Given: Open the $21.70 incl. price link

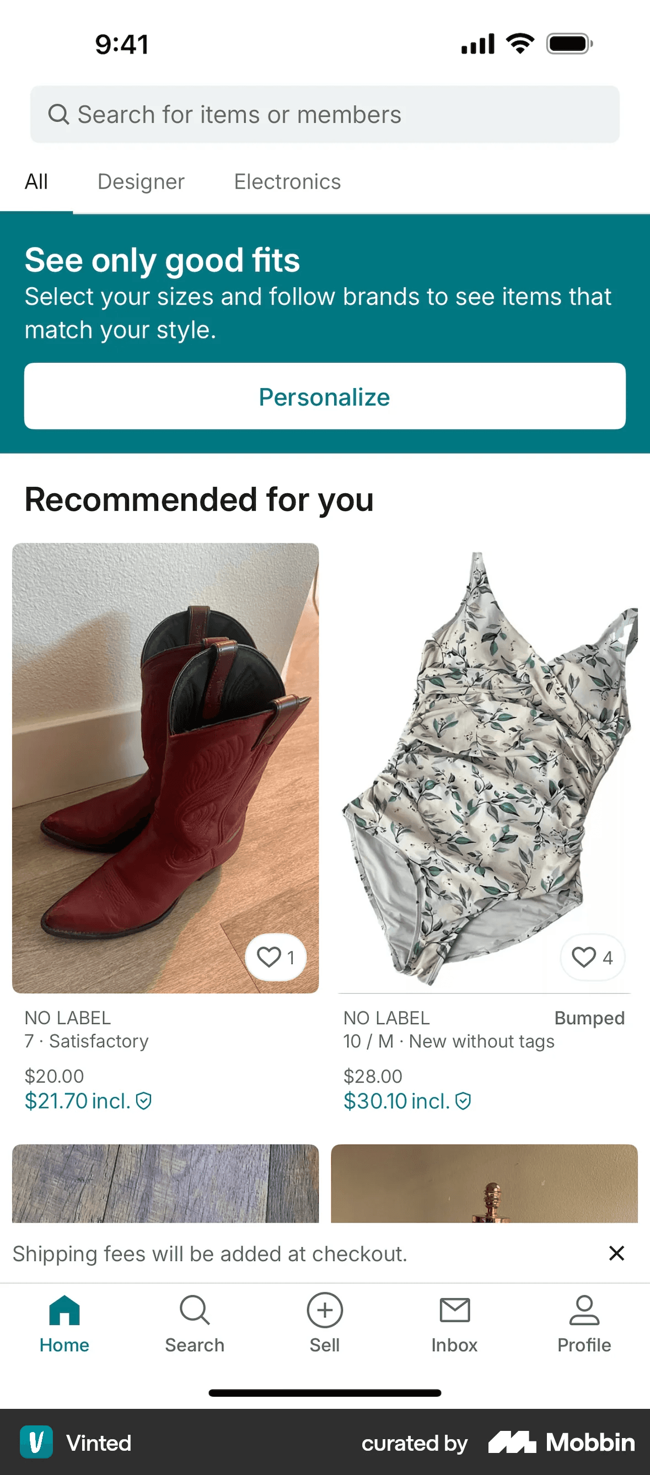Looking at the screenshot, I should pyautogui.click(x=77, y=1101).
